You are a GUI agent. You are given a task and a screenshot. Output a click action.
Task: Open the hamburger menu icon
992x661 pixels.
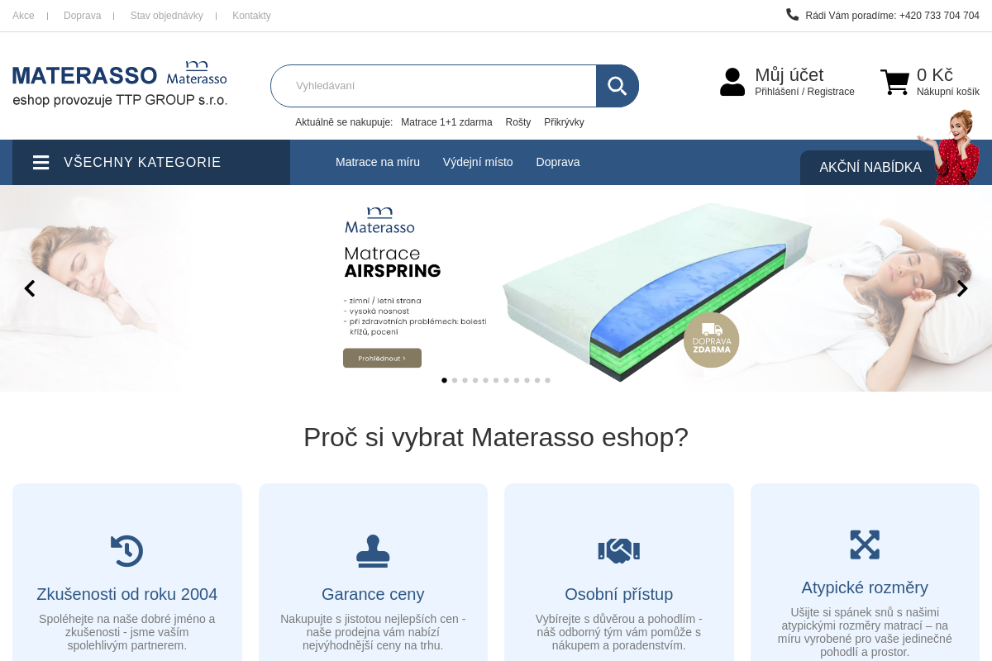tap(41, 163)
